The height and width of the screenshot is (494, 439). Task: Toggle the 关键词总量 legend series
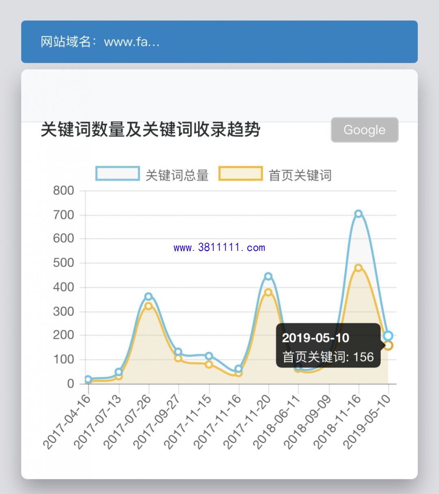point(152,174)
